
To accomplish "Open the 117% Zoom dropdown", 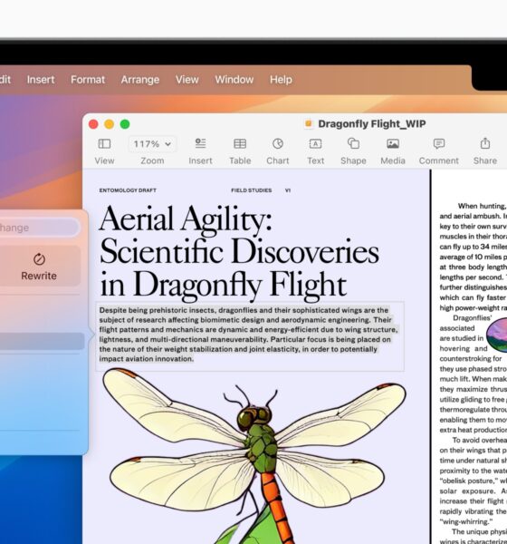I will (x=152, y=144).
